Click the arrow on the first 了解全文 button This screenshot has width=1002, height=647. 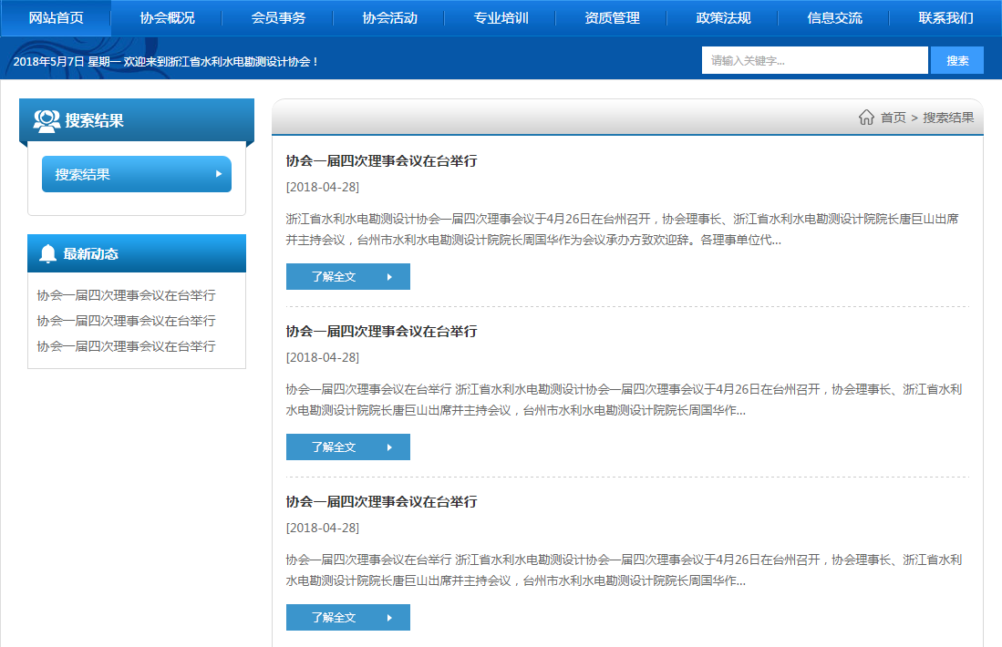389,277
